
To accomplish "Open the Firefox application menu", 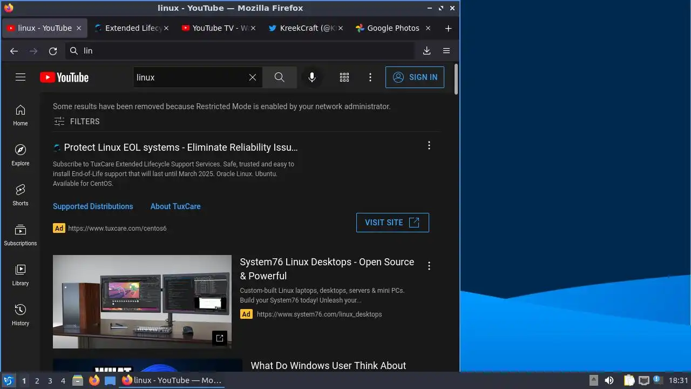I will coord(446,51).
